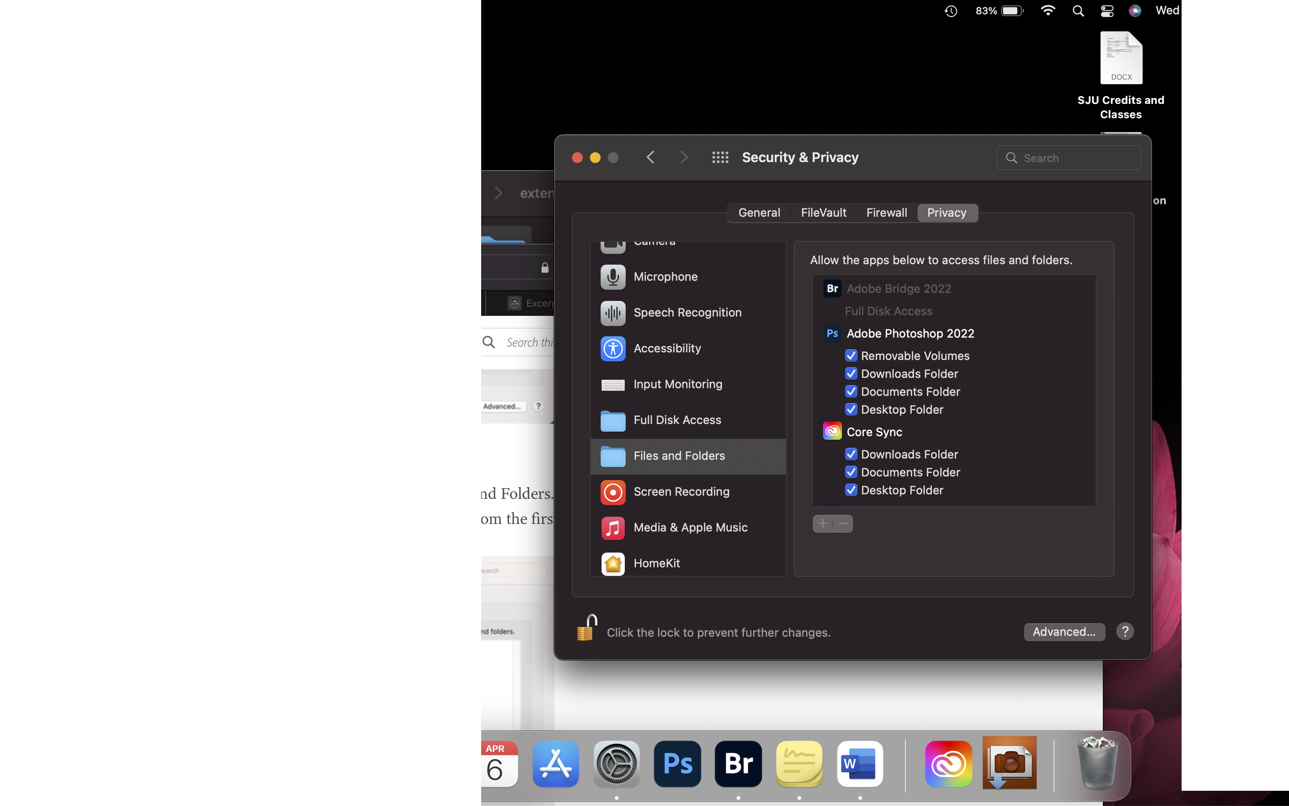
Task: Click the Search field in Security & Privacy
Action: [1068, 158]
